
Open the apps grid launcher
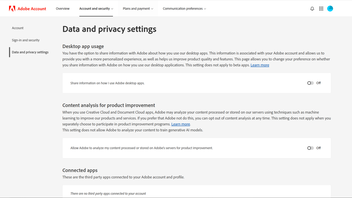(x=321, y=9)
